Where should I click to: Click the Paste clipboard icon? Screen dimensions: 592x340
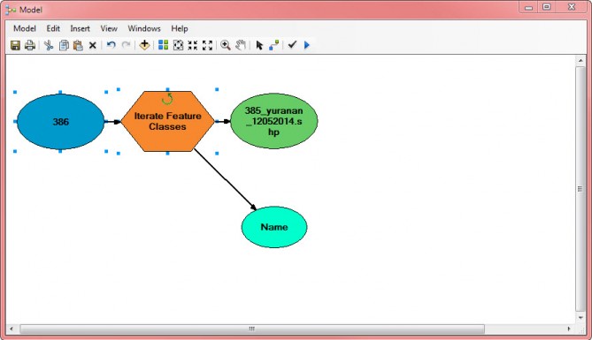click(x=78, y=45)
